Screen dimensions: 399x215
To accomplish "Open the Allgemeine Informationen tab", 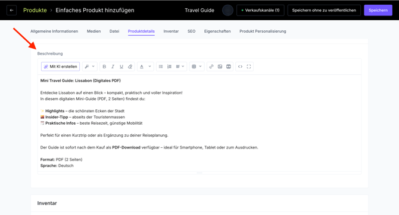I will click(x=54, y=31).
